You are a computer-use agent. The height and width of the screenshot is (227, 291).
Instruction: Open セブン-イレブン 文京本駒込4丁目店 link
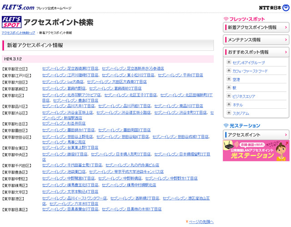(70, 192)
